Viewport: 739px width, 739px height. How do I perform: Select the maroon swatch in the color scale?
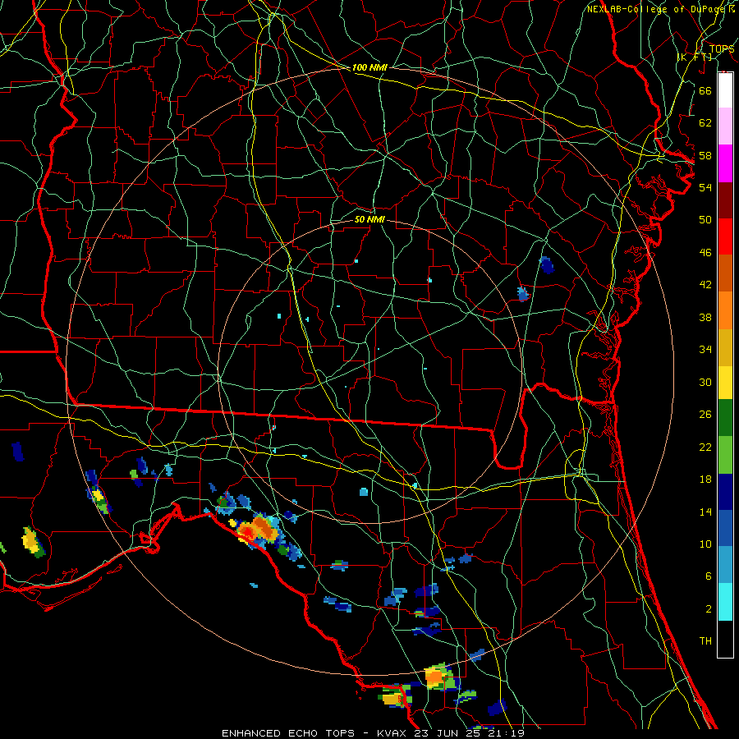(725, 200)
